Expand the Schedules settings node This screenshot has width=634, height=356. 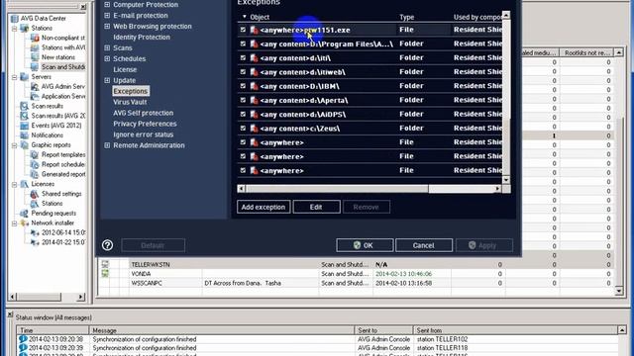point(107,58)
